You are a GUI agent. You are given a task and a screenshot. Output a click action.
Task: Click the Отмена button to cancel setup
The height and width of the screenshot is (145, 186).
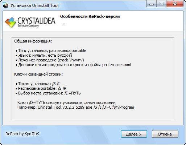pos(165,134)
